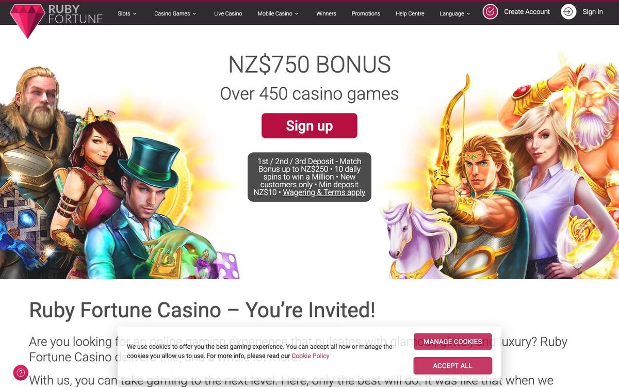This screenshot has height=387, width=619.
Task: Open the Cookie Policy link
Action: coord(311,356)
